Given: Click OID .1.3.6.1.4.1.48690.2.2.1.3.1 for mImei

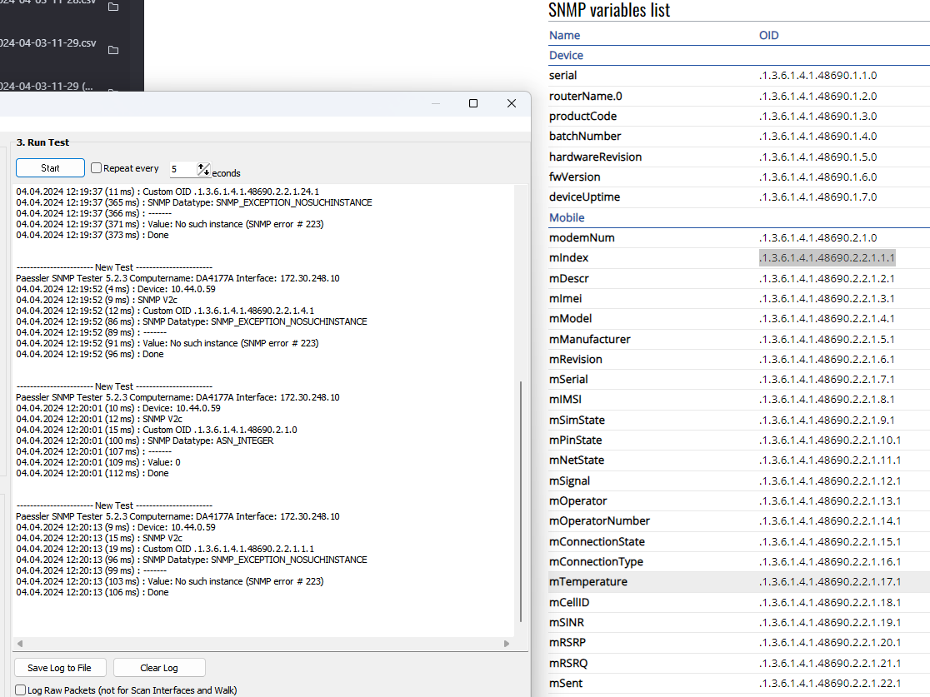Looking at the screenshot, I should (827, 299).
